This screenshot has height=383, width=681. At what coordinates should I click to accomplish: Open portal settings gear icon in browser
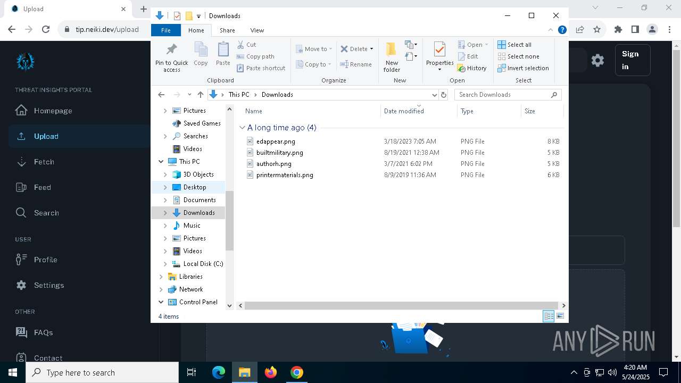(x=597, y=60)
